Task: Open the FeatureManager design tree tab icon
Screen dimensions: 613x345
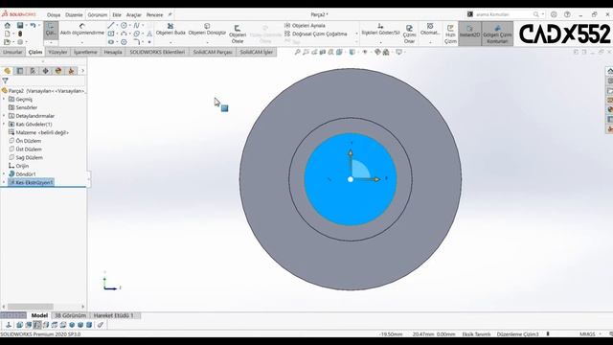Action: tap(7, 71)
